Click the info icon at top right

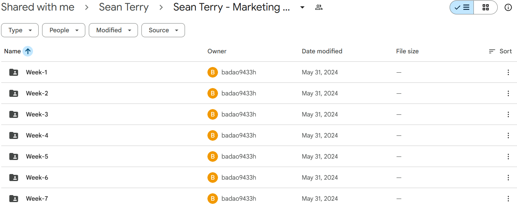tap(508, 7)
